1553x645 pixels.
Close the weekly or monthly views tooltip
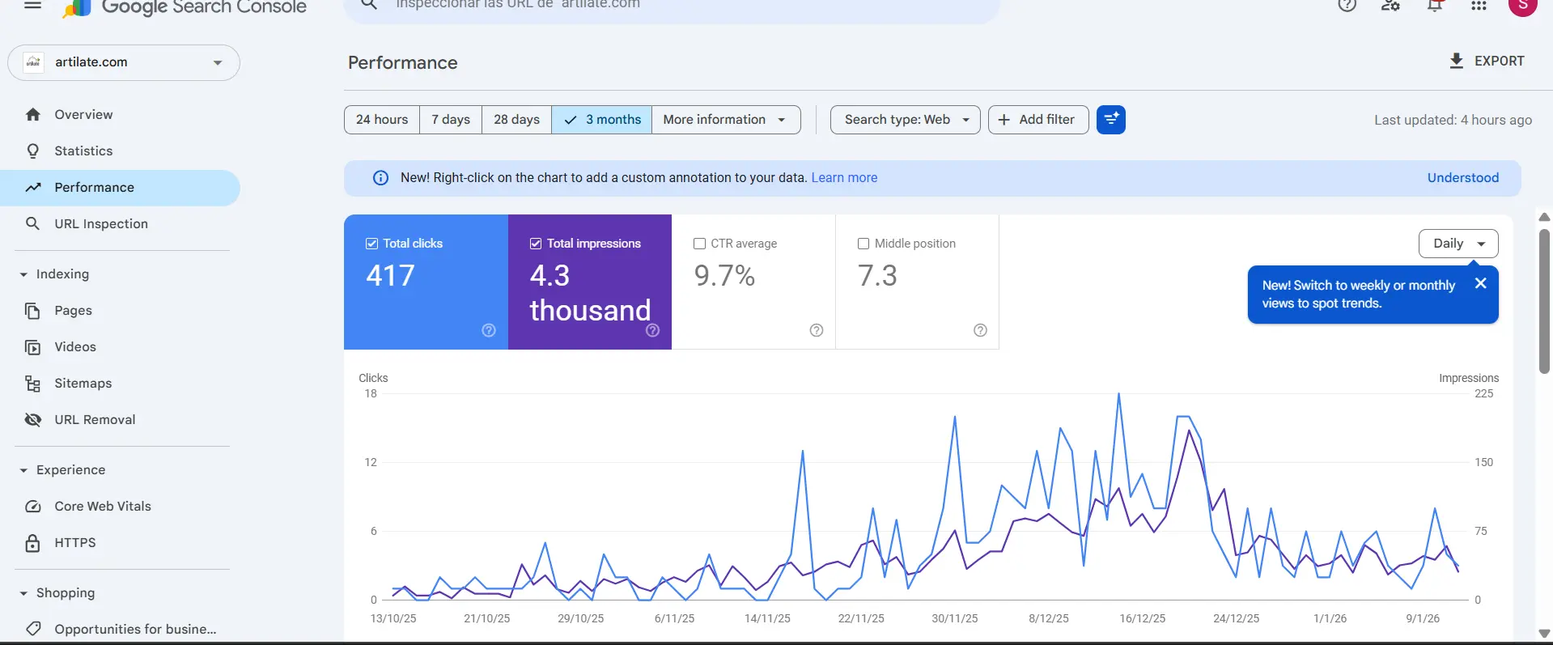tap(1480, 283)
